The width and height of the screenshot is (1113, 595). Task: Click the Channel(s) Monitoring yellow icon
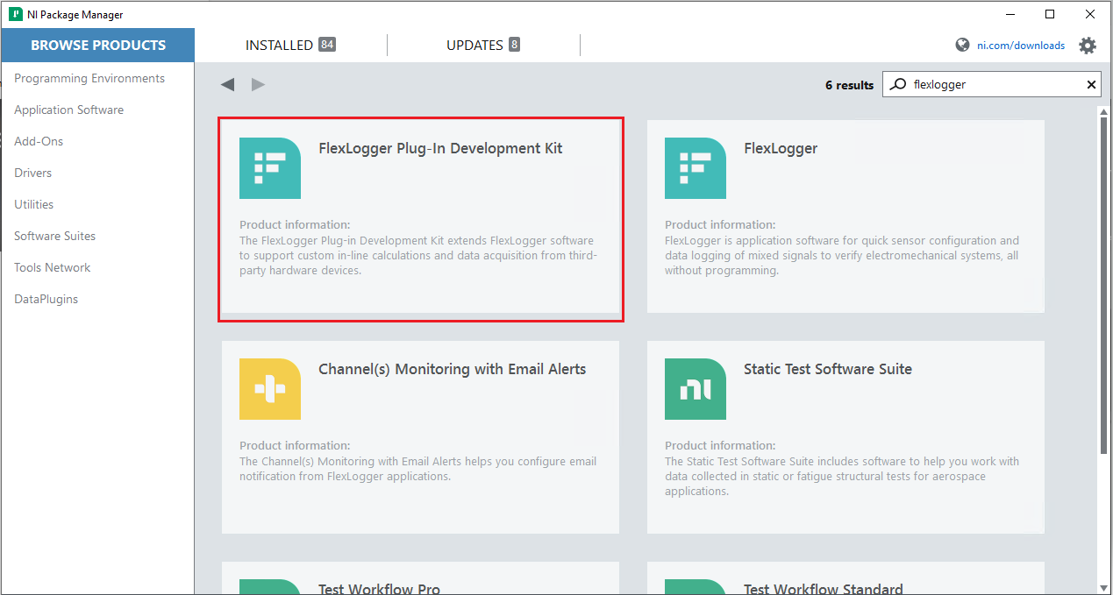[270, 389]
